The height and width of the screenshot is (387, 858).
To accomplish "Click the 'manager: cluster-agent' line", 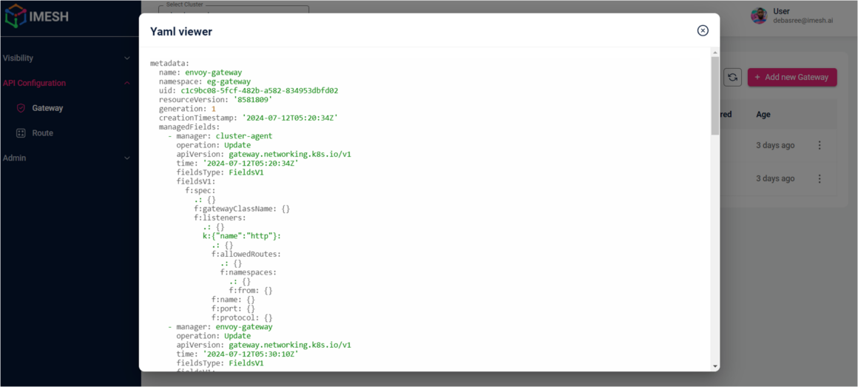I will (x=220, y=135).
